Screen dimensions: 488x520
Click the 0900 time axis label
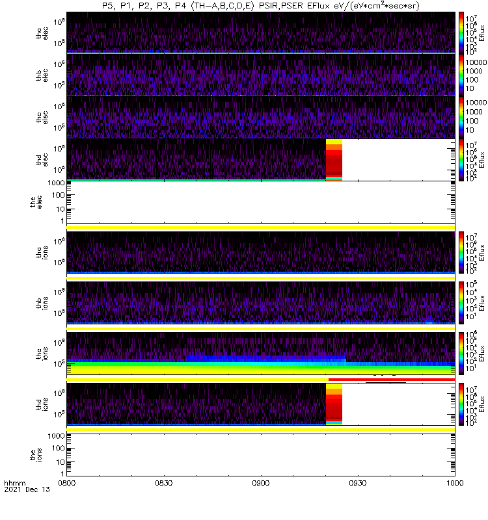click(x=261, y=483)
